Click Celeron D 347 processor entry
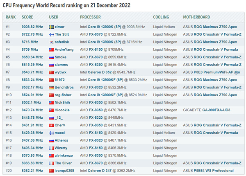Viewport: 246px width, 176px height. click(x=100, y=171)
